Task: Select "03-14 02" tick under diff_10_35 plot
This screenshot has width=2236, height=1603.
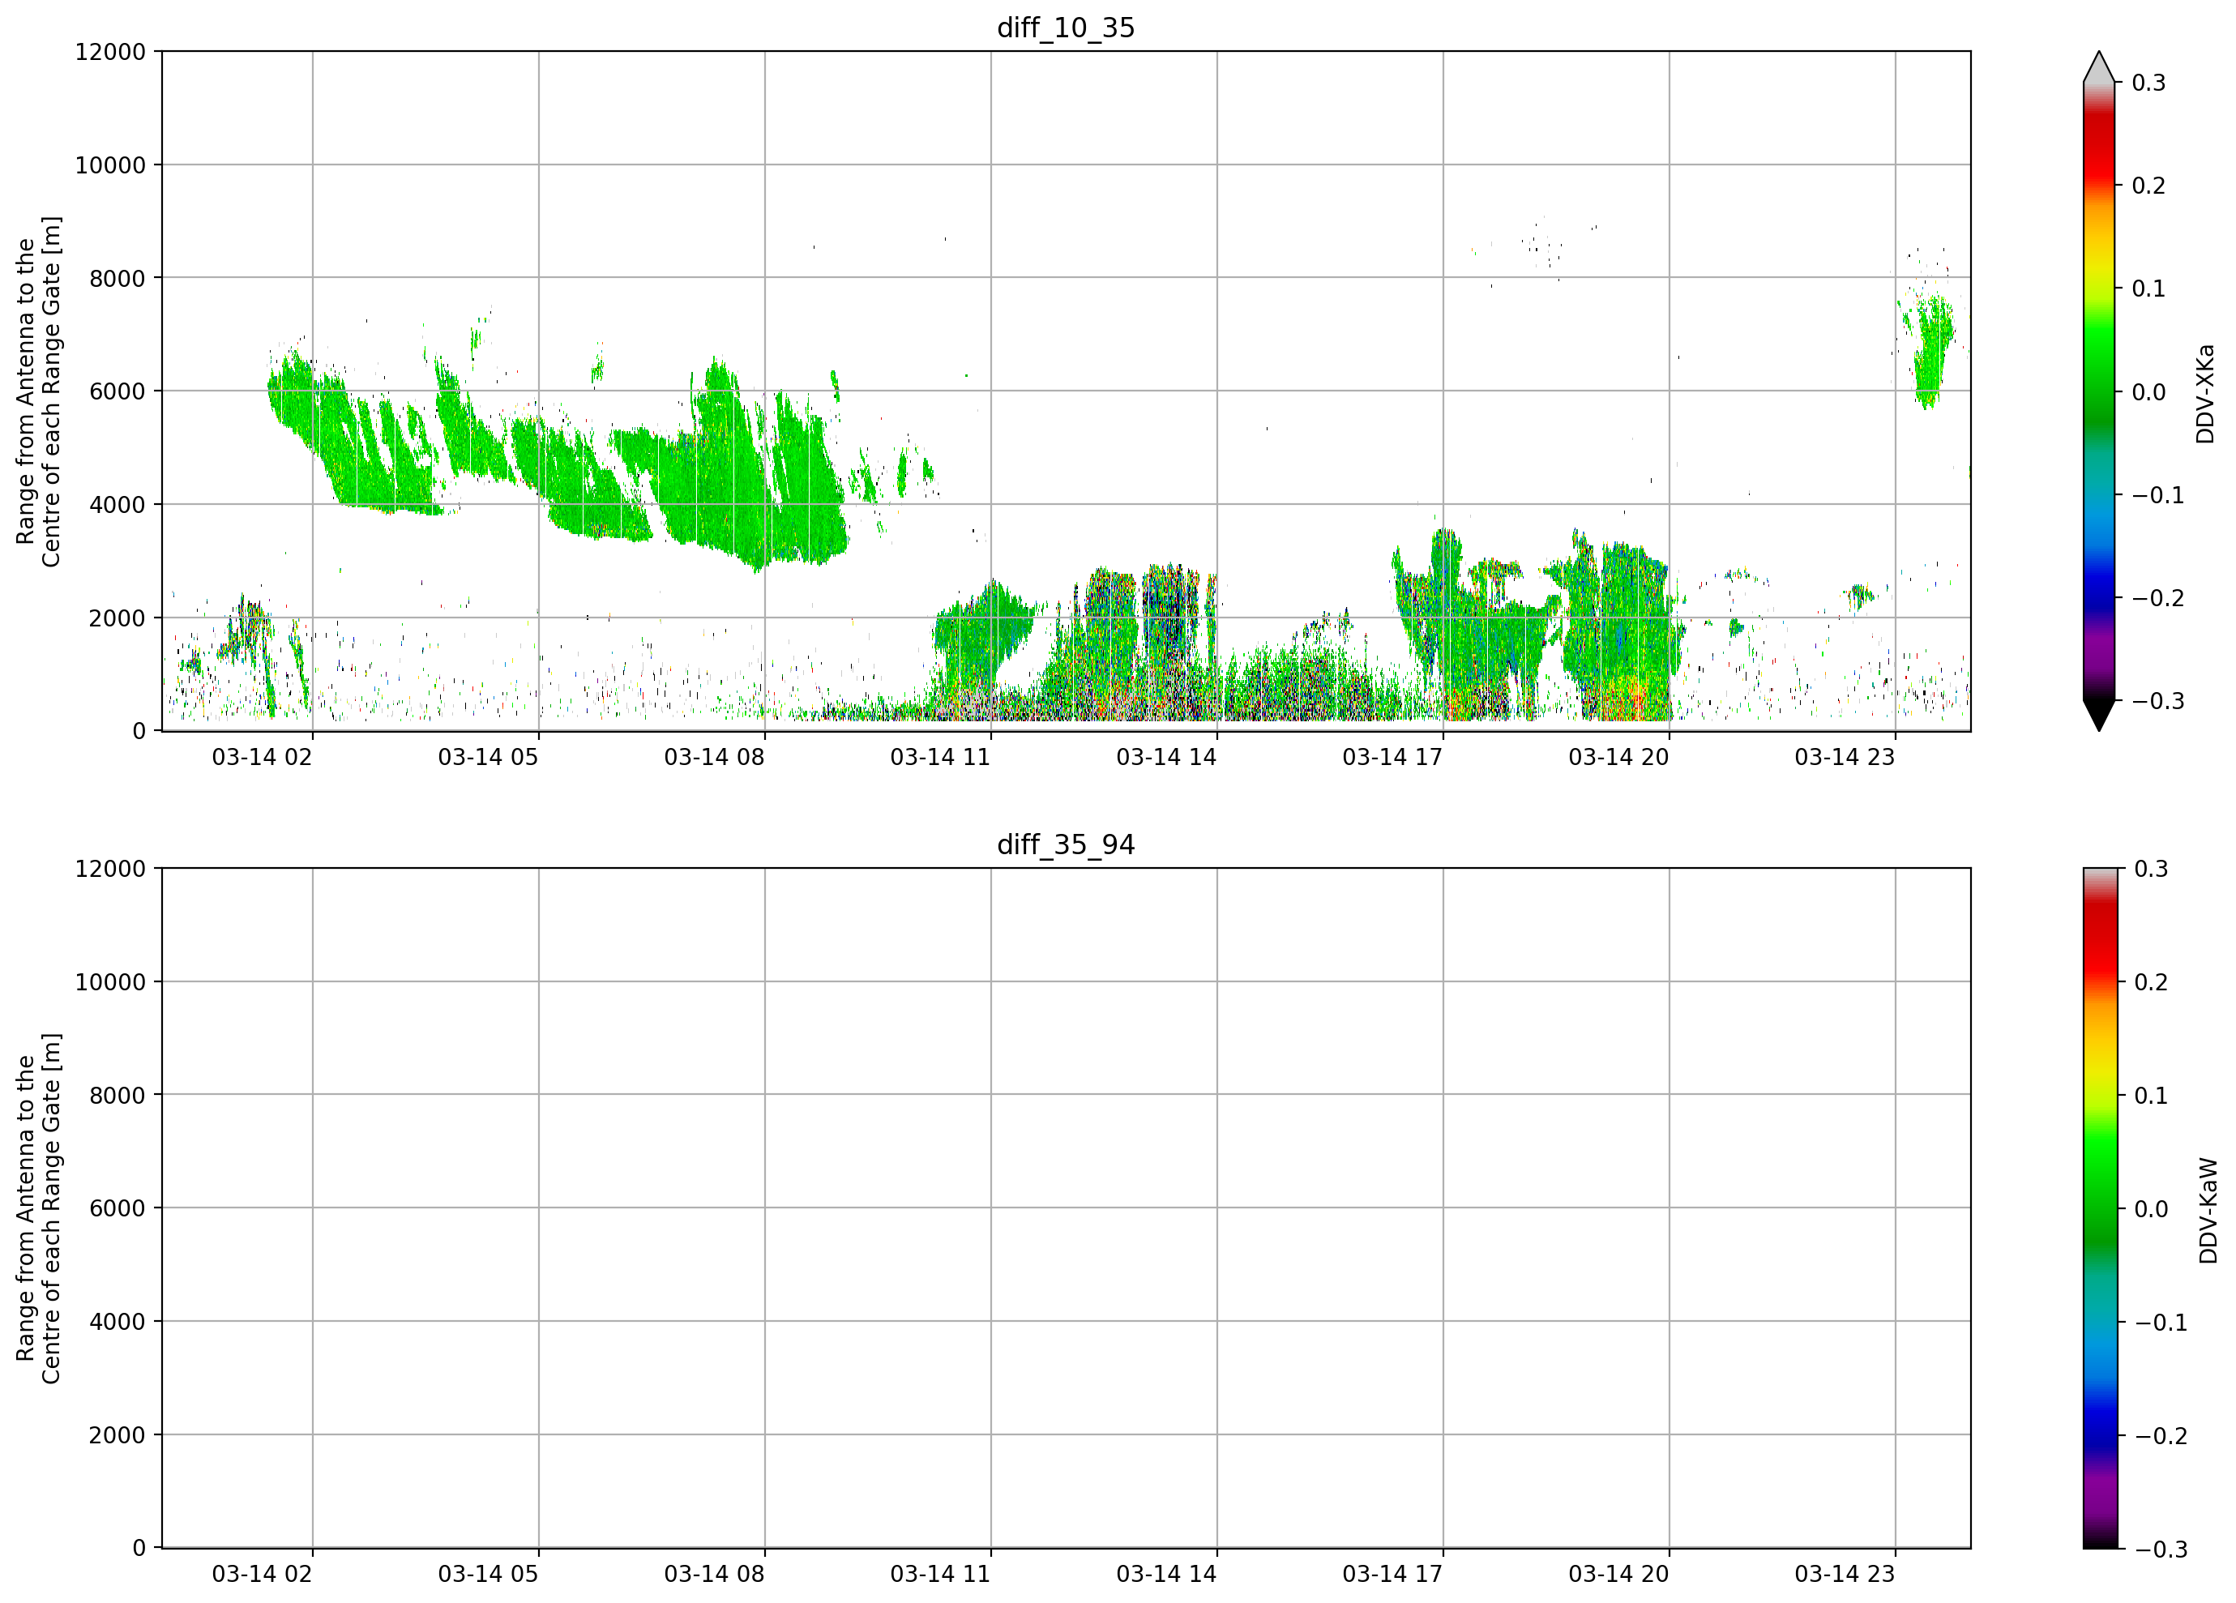Action: click(263, 757)
